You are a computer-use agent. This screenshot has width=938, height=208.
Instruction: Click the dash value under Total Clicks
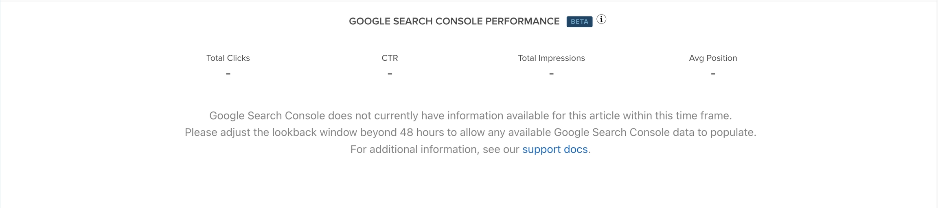pyautogui.click(x=228, y=74)
